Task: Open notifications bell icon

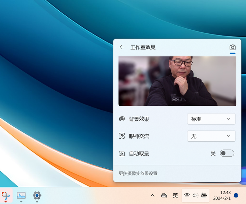Action: (236, 196)
